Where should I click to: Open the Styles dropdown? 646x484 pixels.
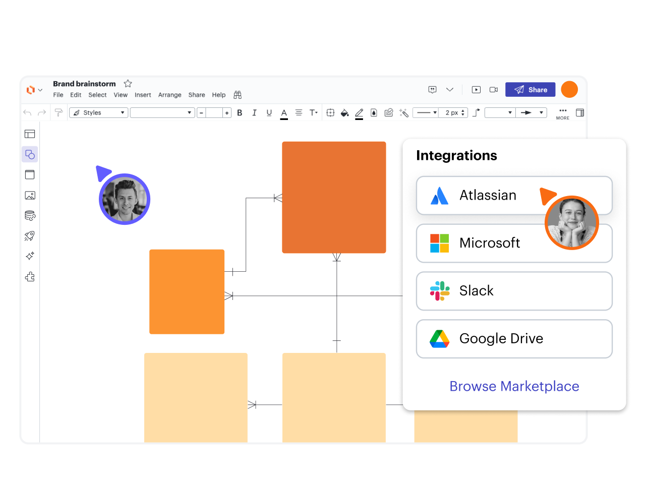click(x=98, y=113)
